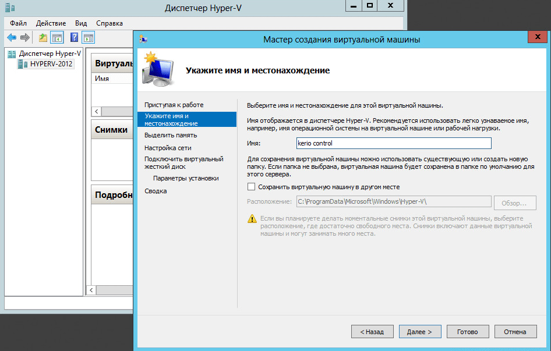Close the virtual machine wizard dialog
The height and width of the screenshot is (351, 551).
[537, 37]
